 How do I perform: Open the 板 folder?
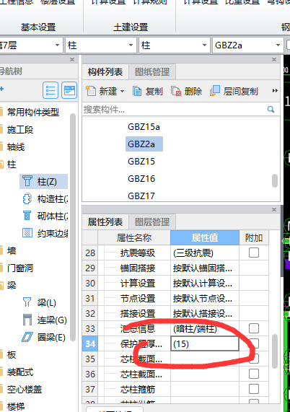(1, 355)
